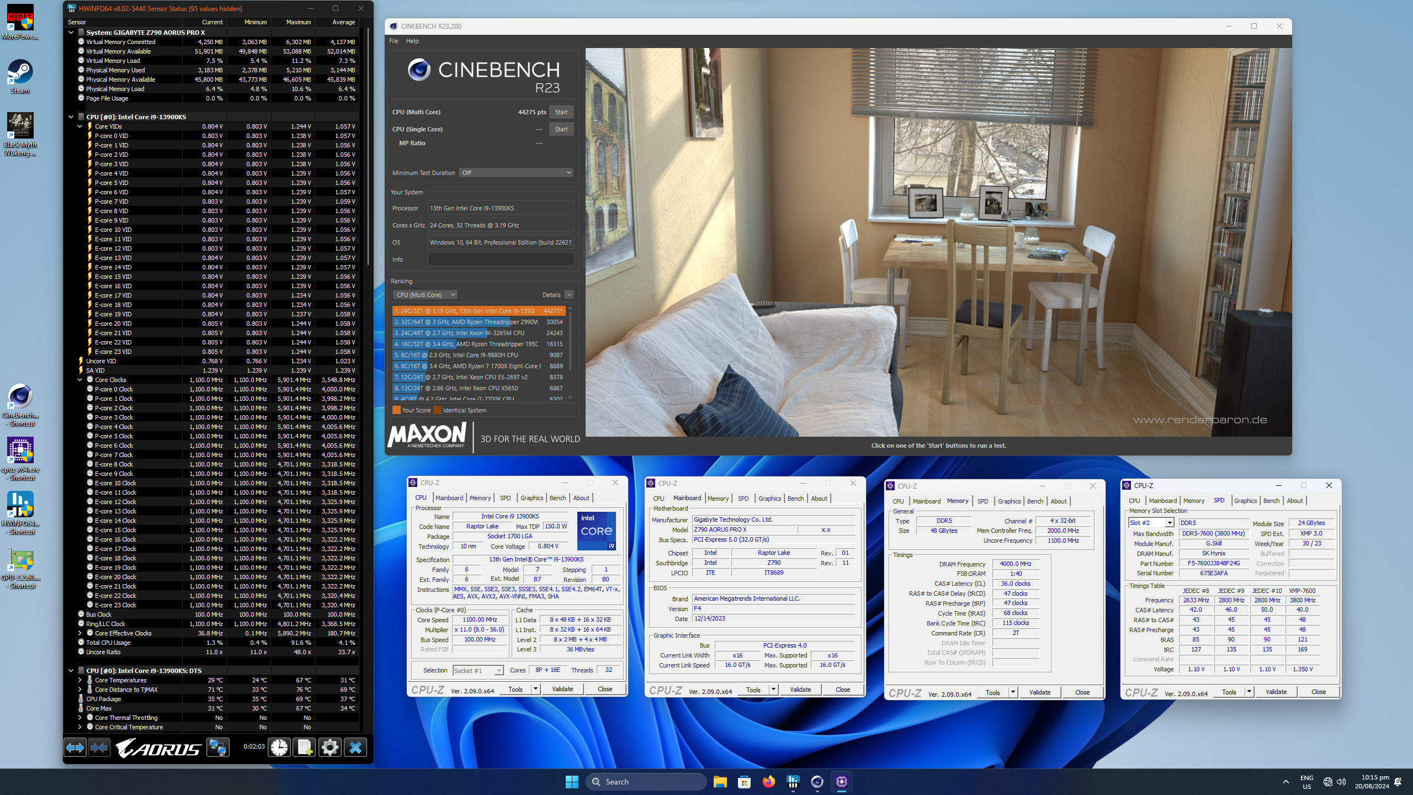Switch to CPU-Z taskbar icon
This screenshot has width=1413, height=795.
841,782
